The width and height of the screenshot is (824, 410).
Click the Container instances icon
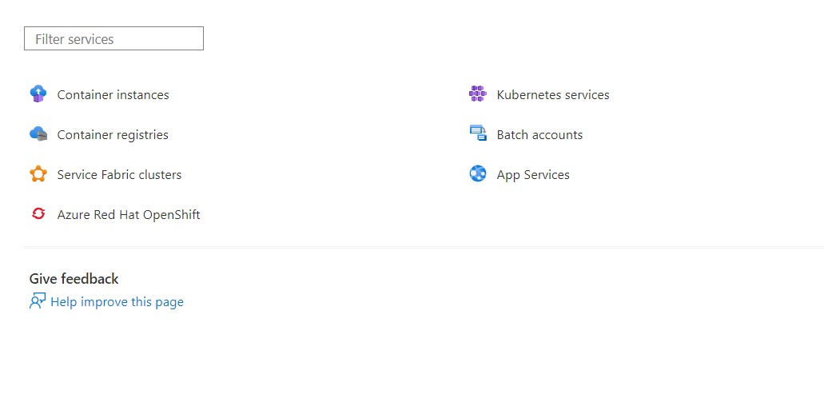pyautogui.click(x=38, y=94)
